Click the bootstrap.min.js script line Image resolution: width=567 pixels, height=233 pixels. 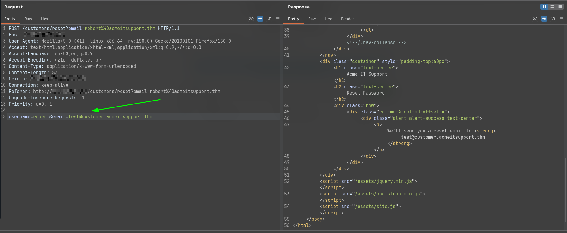[372, 194]
